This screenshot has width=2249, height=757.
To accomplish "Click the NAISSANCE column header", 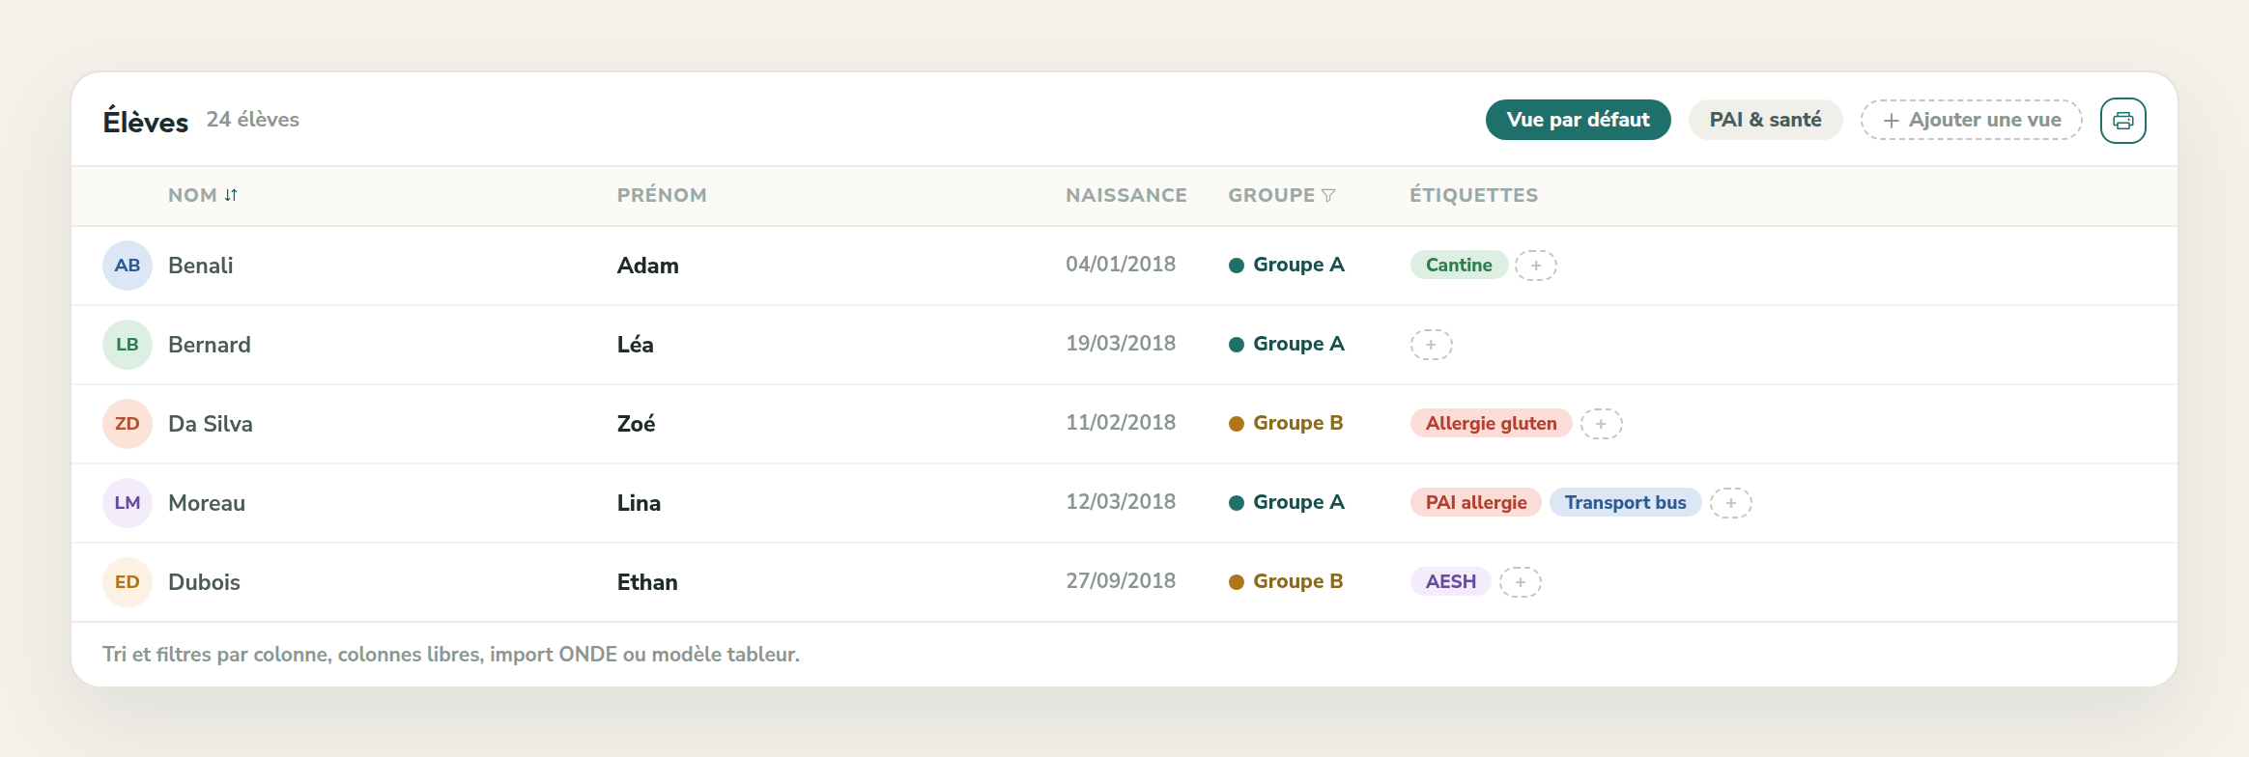I will pyautogui.click(x=1126, y=195).
